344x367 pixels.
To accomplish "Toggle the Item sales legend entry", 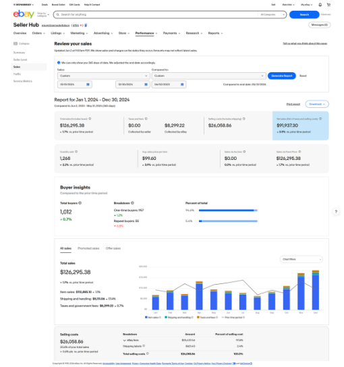I will [x=153, y=317].
